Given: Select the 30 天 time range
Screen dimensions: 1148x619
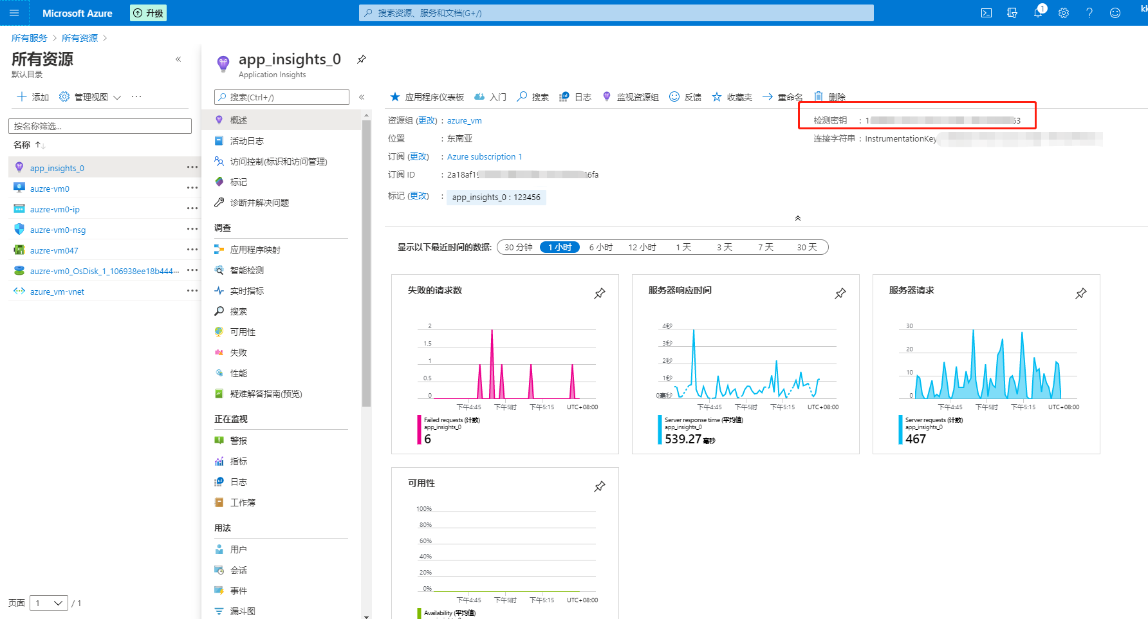Looking at the screenshot, I should tap(807, 247).
